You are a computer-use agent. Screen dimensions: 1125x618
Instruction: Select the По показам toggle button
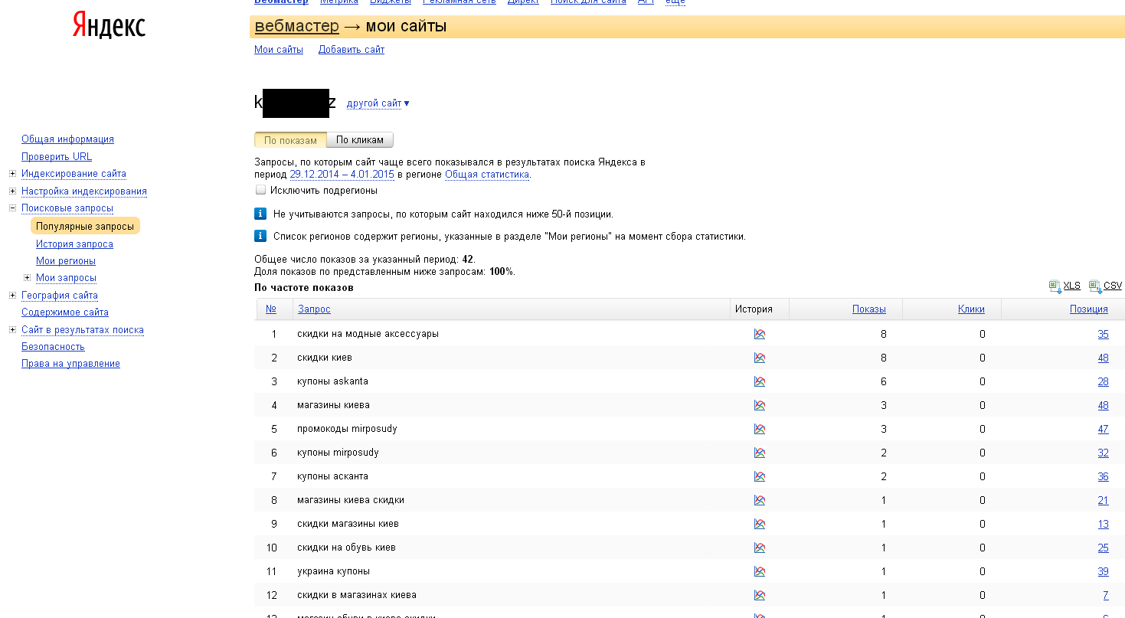click(290, 140)
